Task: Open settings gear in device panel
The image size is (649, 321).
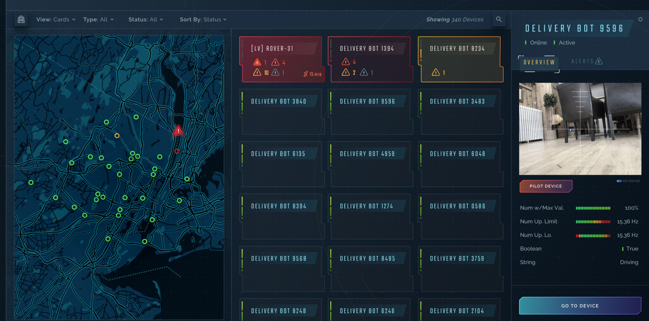Action: click(640, 19)
